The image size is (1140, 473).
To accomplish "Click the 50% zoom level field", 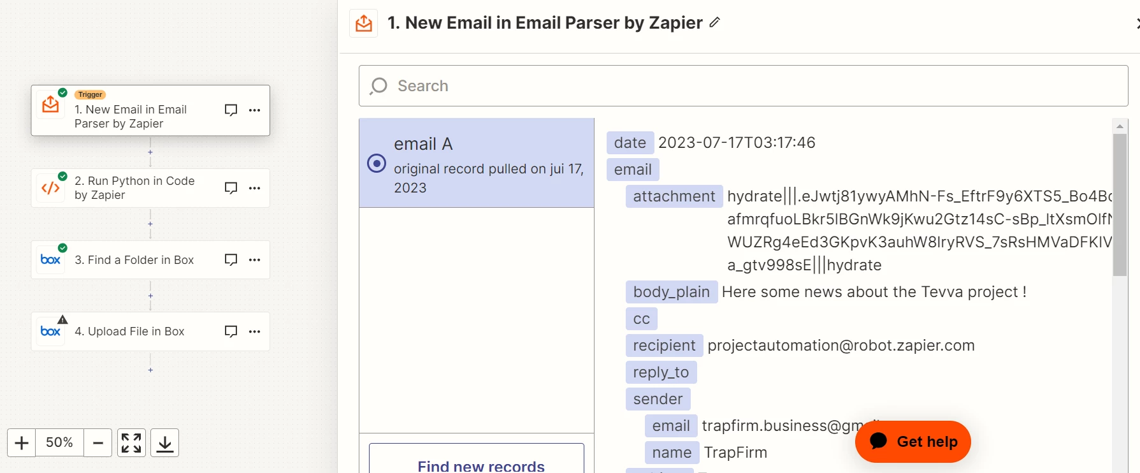I will 59,442.
